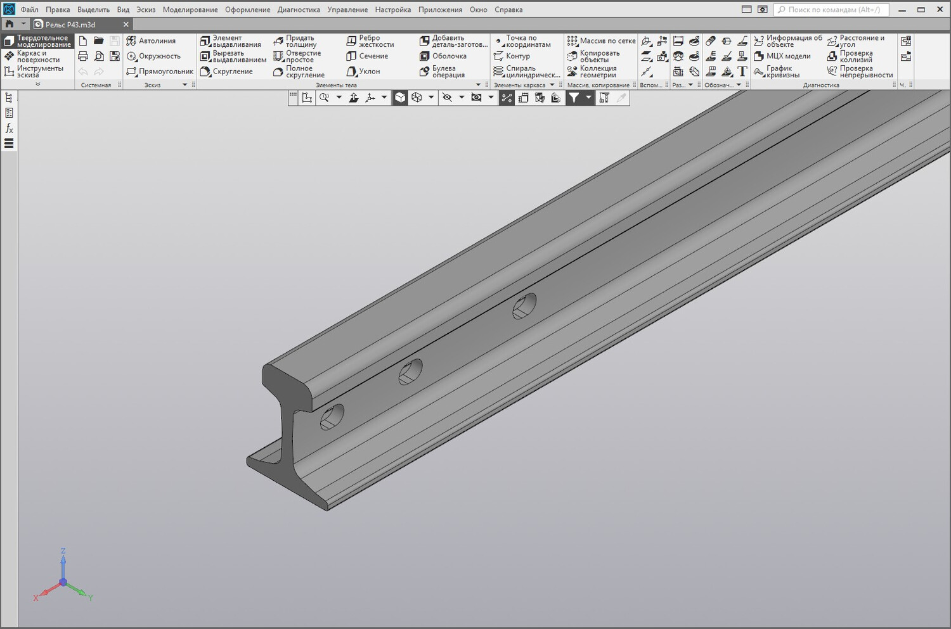Image resolution: width=951 pixels, height=629 pixels.
Task: Start the Элемент выдавливания command
Action: coord(231,41)
